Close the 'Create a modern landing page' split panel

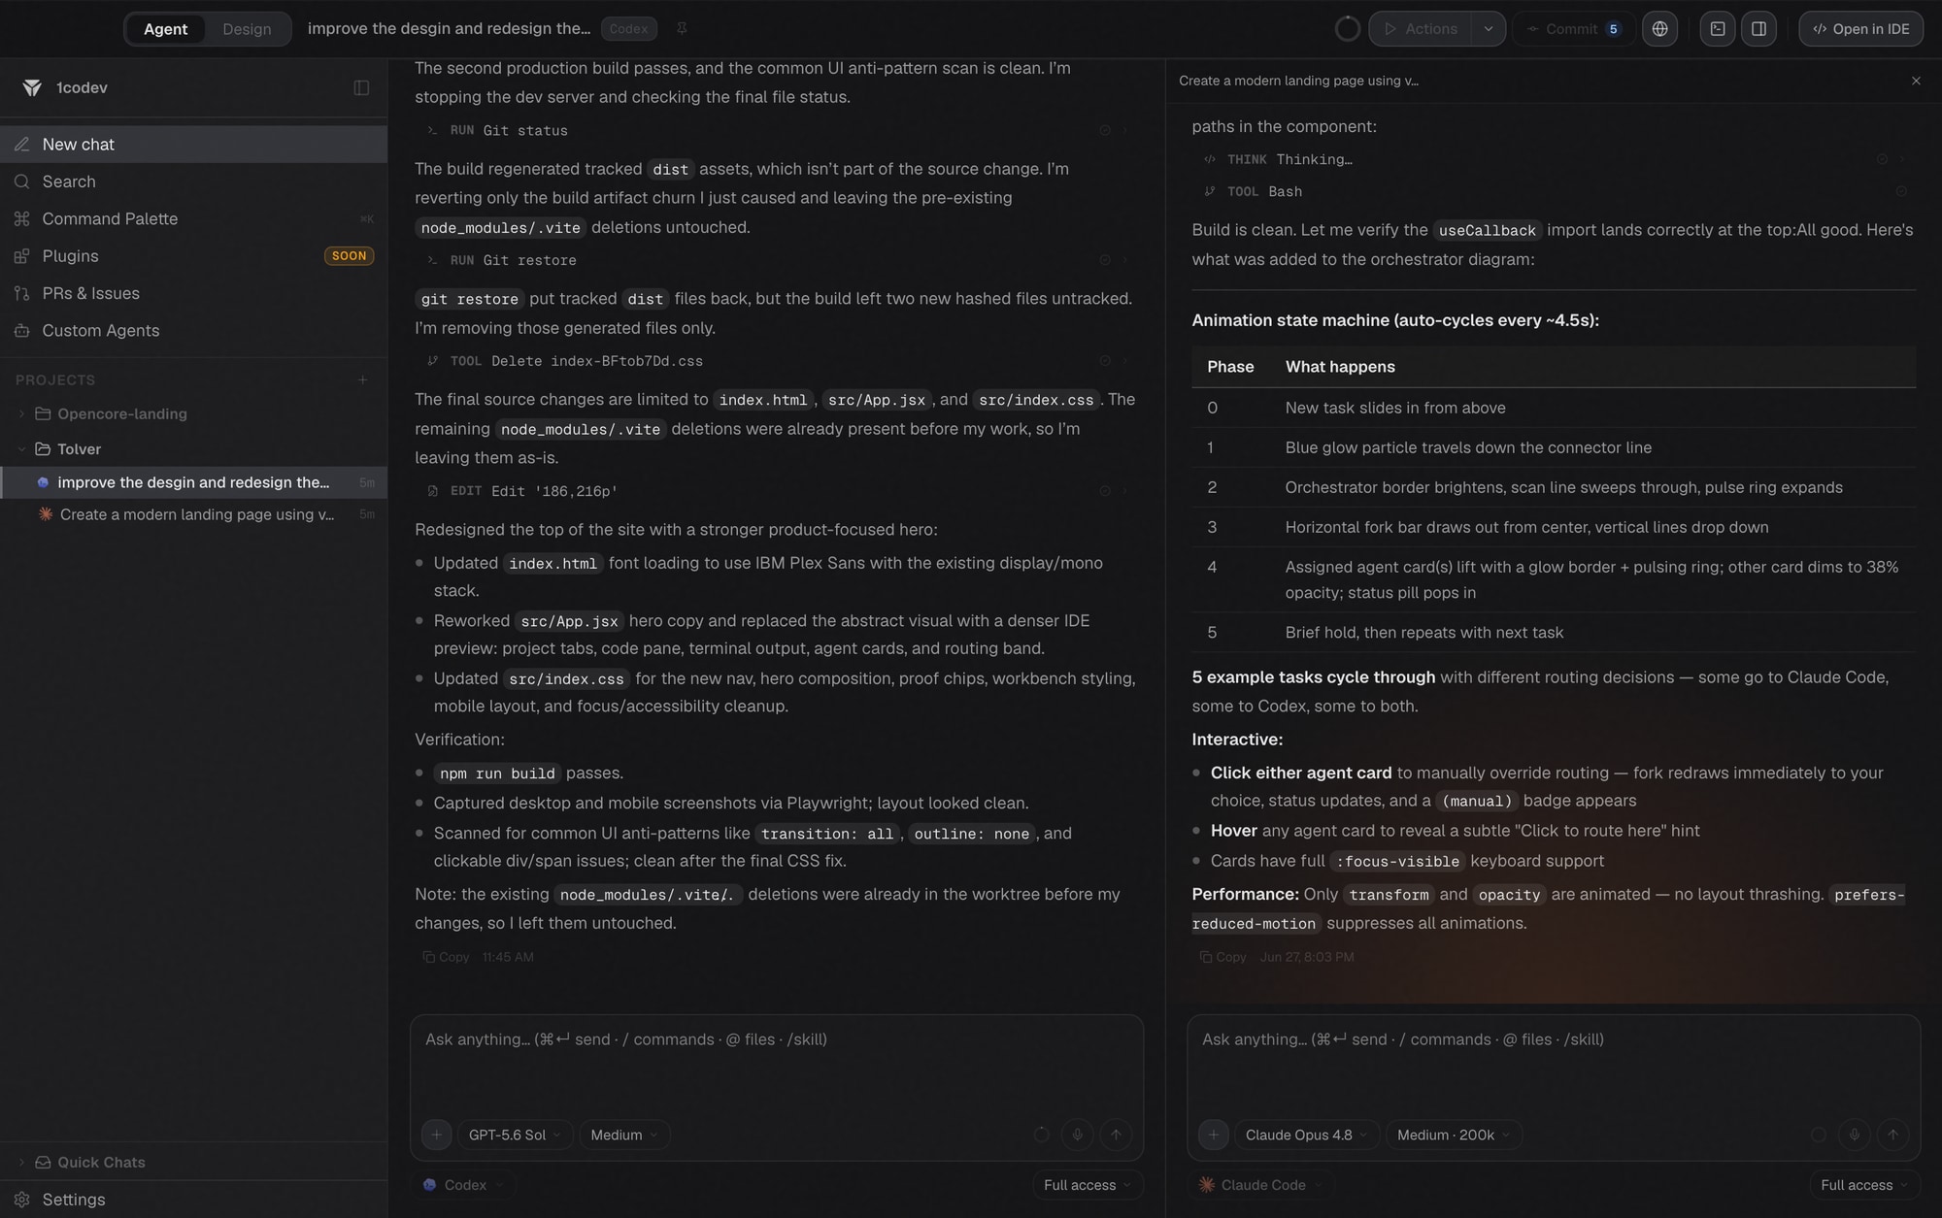[x=1916, y=81]
